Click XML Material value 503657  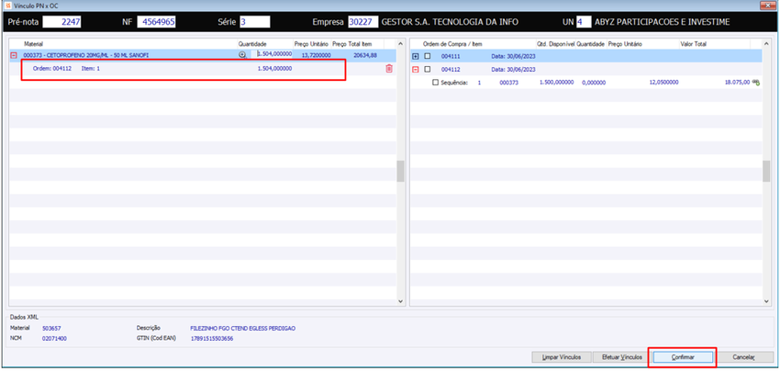coord(51,329)
